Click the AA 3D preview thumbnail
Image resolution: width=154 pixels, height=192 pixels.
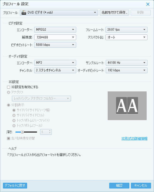tap(127, 106)
